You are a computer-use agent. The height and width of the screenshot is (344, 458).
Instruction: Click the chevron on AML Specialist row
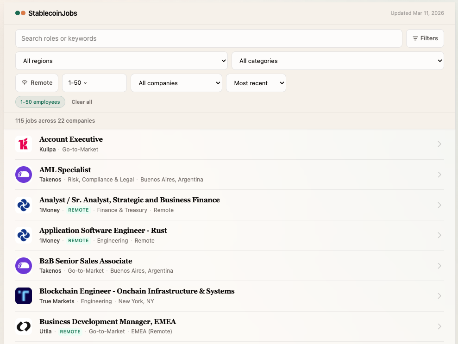coord(439,175)
